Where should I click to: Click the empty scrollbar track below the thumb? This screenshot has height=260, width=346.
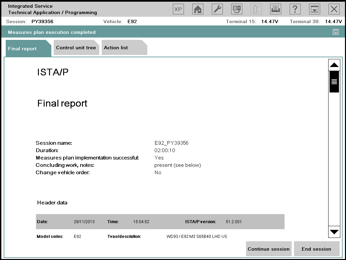point(334,157)
